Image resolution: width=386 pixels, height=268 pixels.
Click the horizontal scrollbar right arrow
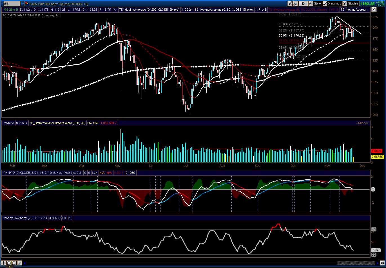pyautogui.click(x=378, y=263)
